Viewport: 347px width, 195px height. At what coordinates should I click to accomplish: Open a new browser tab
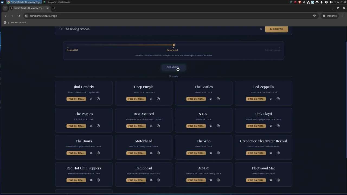click(54, 8)
